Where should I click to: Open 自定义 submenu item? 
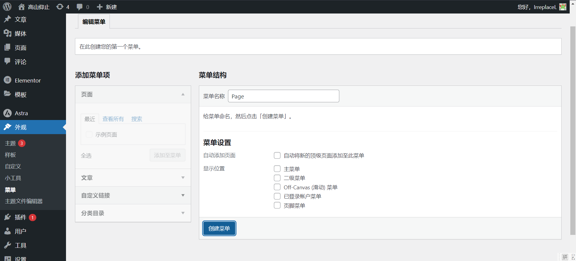coord(13,166)
